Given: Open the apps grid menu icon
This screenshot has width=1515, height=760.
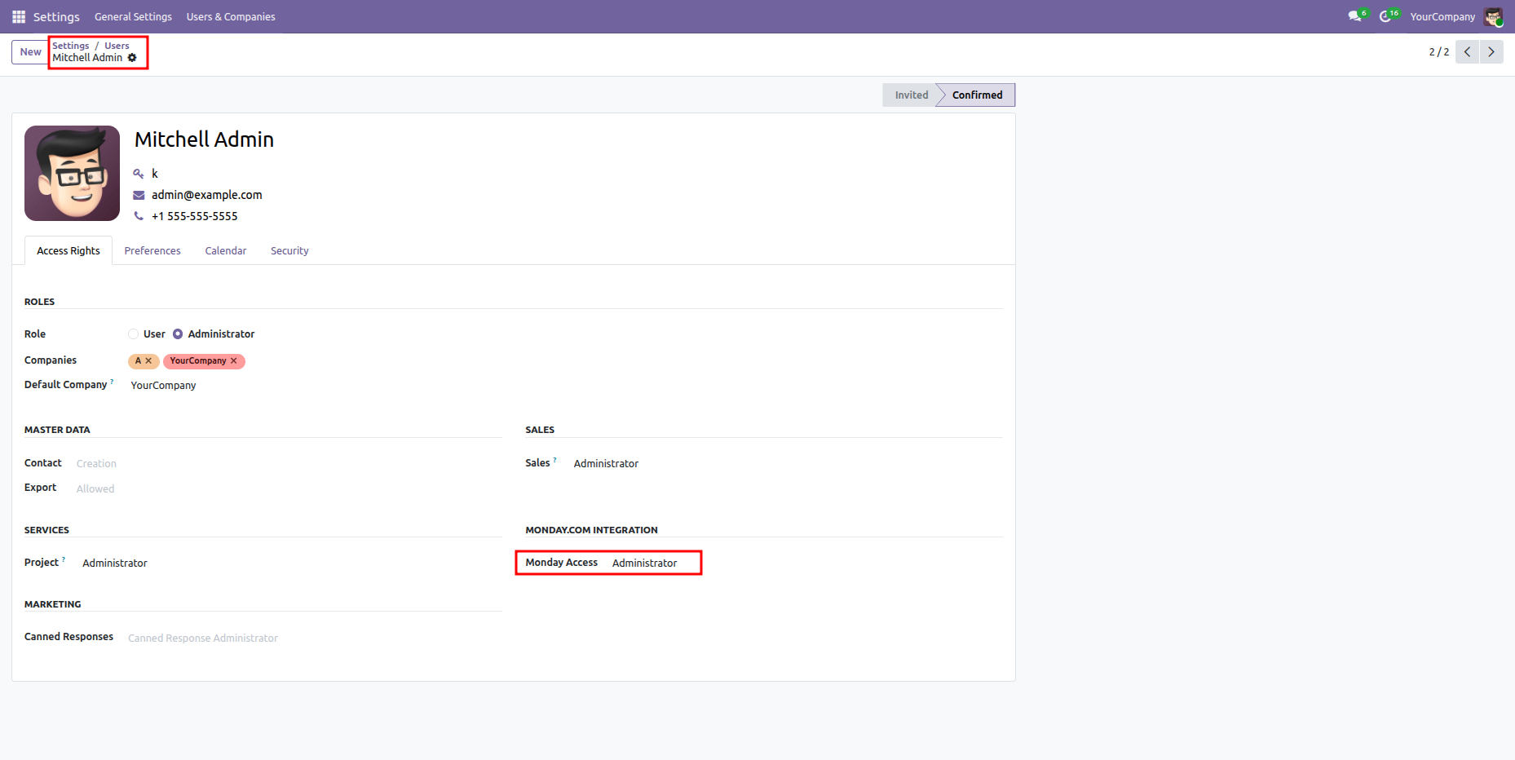Looking at the screenshot, I should coord(19,16).
